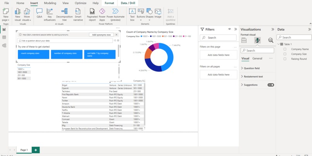
Task: Switch to the Home tab
Action: coord(20,3)
